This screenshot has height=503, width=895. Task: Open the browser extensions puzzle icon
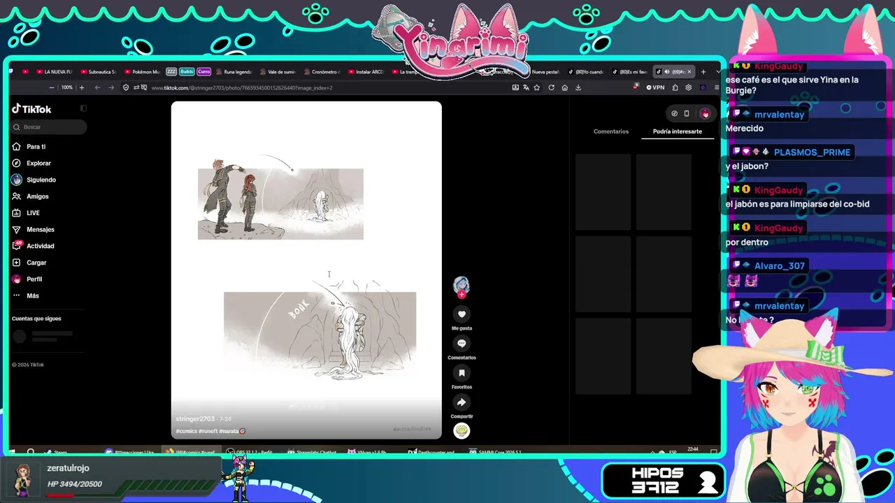tap(675, 87)
